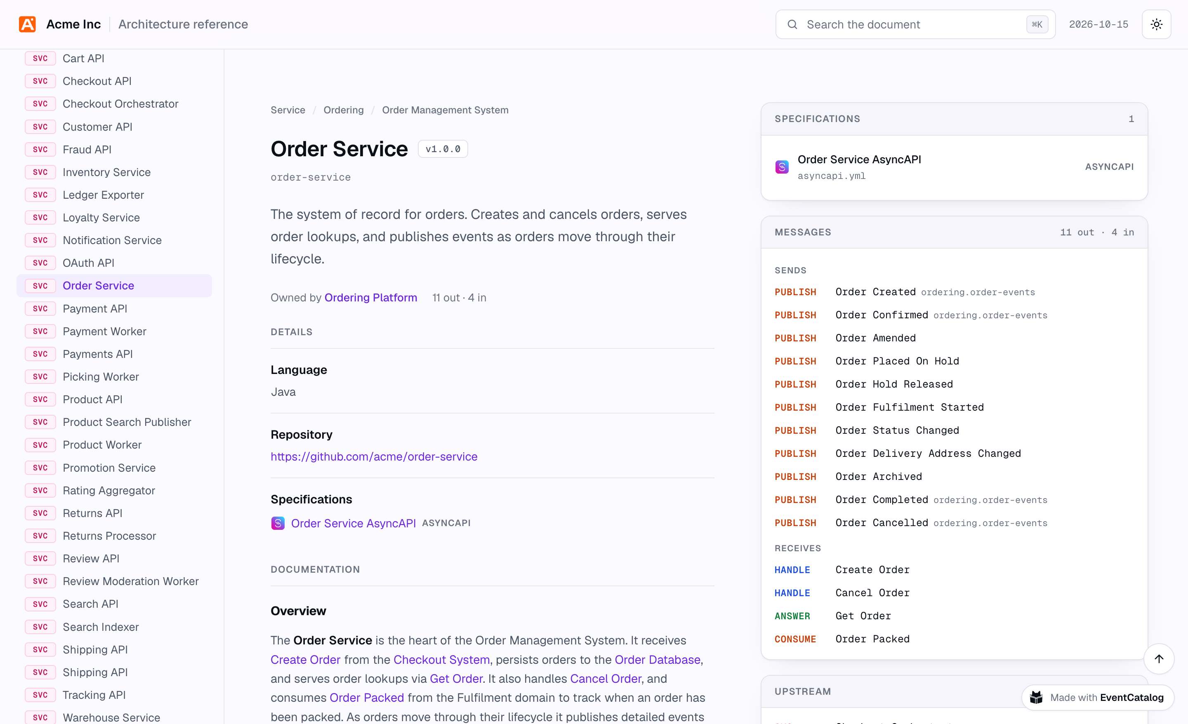Select Order Service in the sidebar
This screenshot has height=724, width=1188.
[x=114, y=285]
